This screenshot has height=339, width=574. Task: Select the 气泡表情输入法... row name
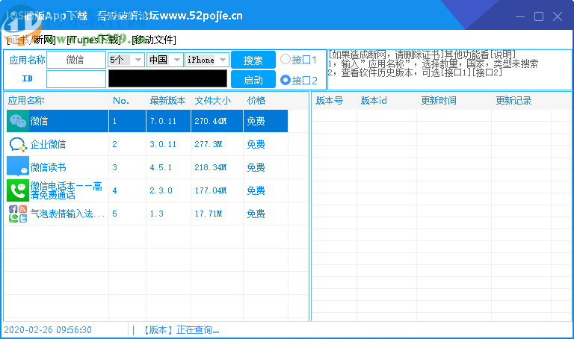click(x=67, y=214)
